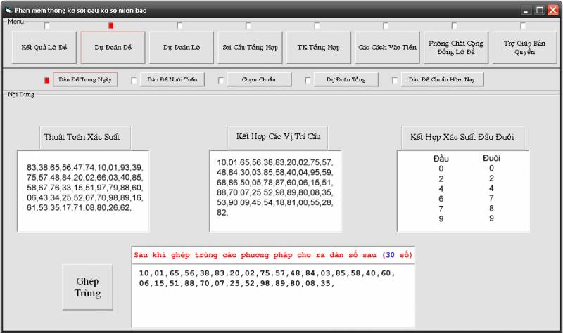Screen dimensions: 563x333
Task: Click inside the Thuật Toán Xác Suất number box
Action: coord(83,190)
